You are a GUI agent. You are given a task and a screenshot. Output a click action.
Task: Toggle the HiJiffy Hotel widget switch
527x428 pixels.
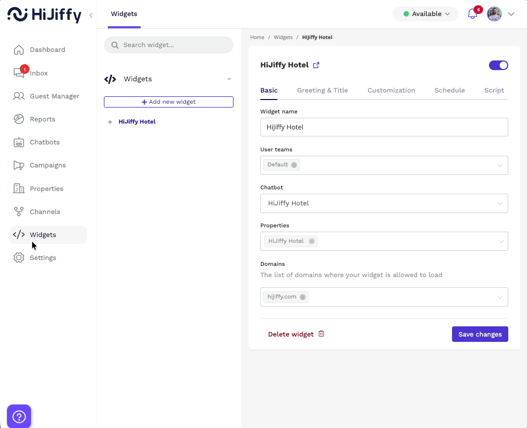[x=498, y=65]
